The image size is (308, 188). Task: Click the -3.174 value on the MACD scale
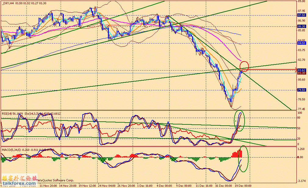coord(302,181)
